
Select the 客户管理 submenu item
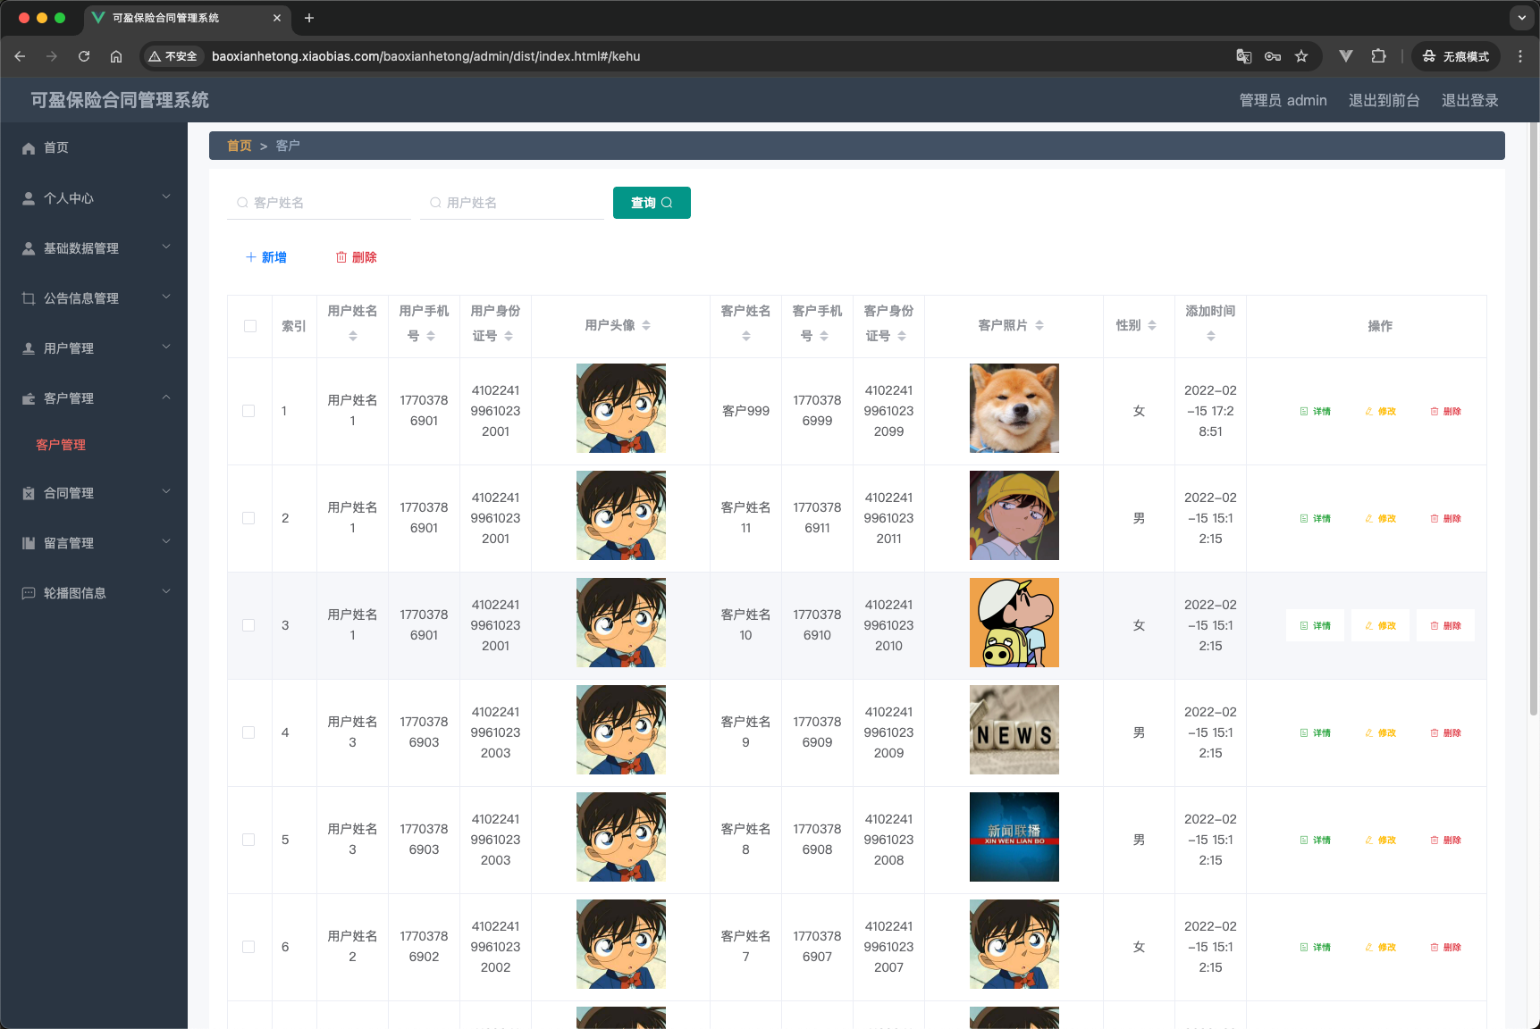point(61,445)
